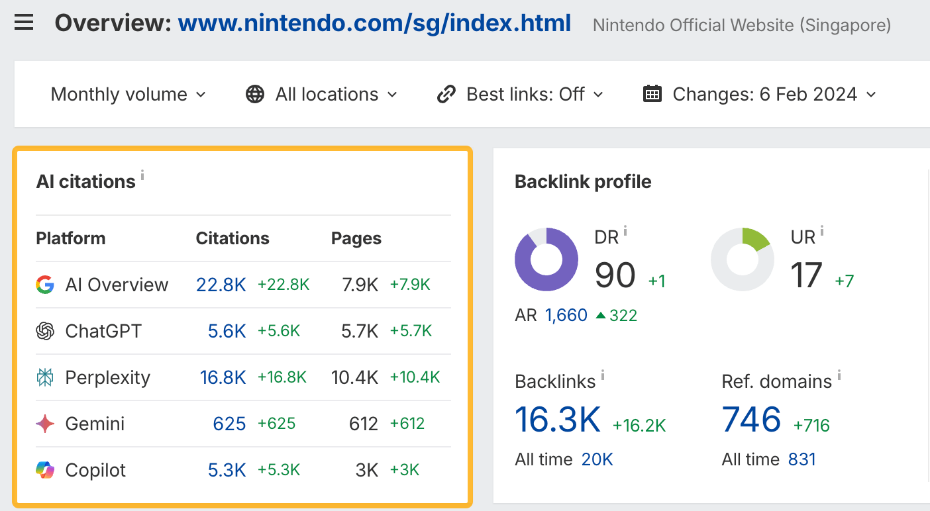This screenshot has width=930, height=511.
Task: Click the ChatGPT logo icon
Action: [x=45, y=331]
